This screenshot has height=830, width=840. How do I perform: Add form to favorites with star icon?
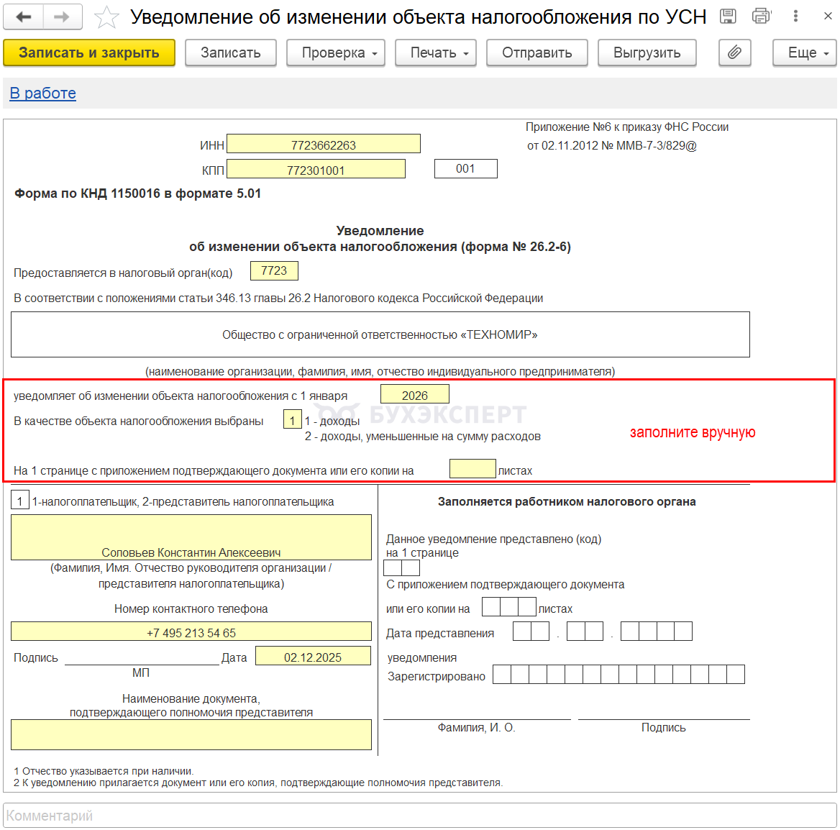(106, 17)
